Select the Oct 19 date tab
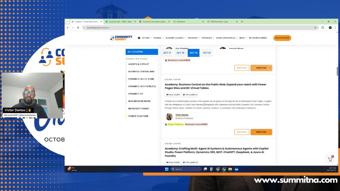This screenshot has height=191, width=340. [194, 53]
